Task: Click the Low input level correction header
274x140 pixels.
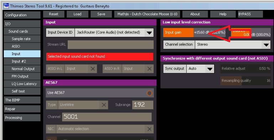Action: pyautogui.click(x=217, y=22)
